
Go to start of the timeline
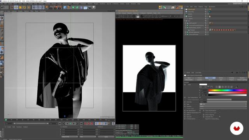(60, 124)
